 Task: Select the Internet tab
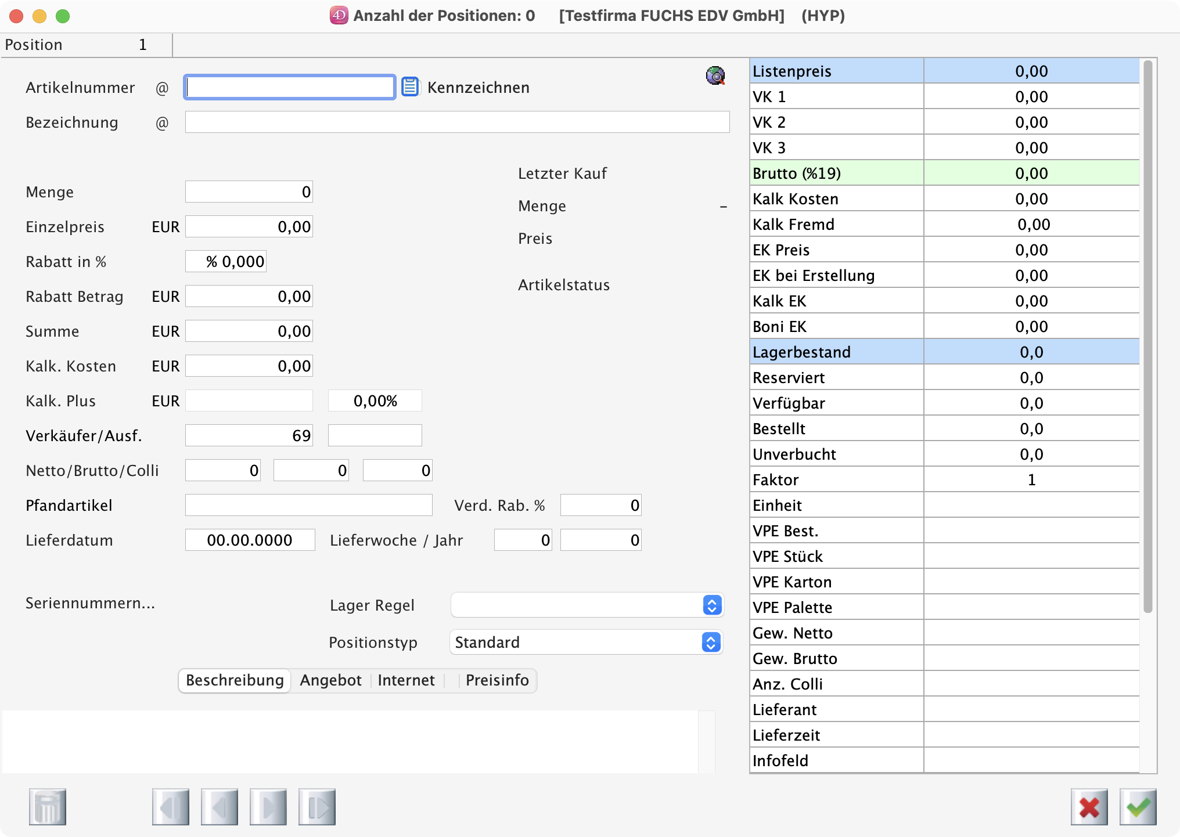[406, 680]
